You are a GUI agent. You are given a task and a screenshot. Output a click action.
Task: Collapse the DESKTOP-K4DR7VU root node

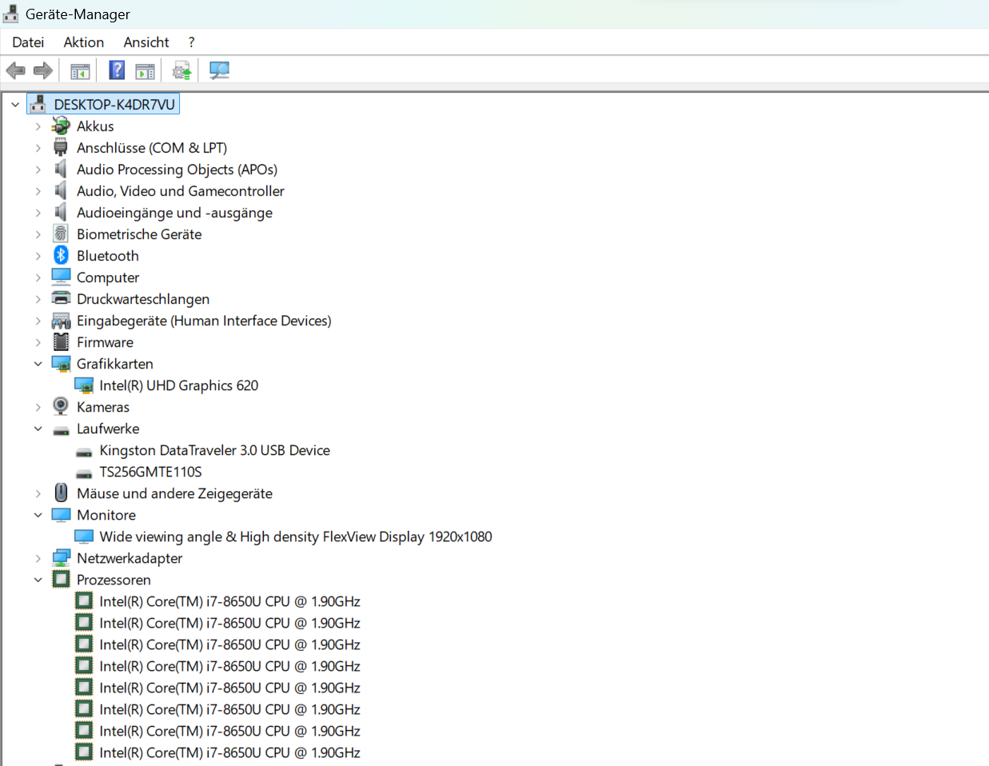[x=15, y=104]
